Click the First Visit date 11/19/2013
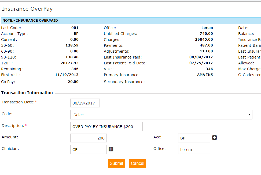The width and height of the screenshot is (261, 175). pyautogui.click(x=67, y=75)
